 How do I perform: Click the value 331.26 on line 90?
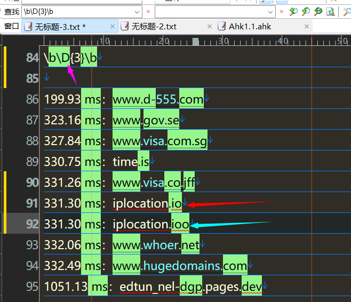62,182
